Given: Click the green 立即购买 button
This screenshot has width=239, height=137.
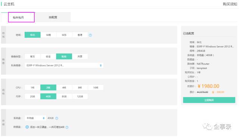Looking at the screenshot, I should [209, 100].
